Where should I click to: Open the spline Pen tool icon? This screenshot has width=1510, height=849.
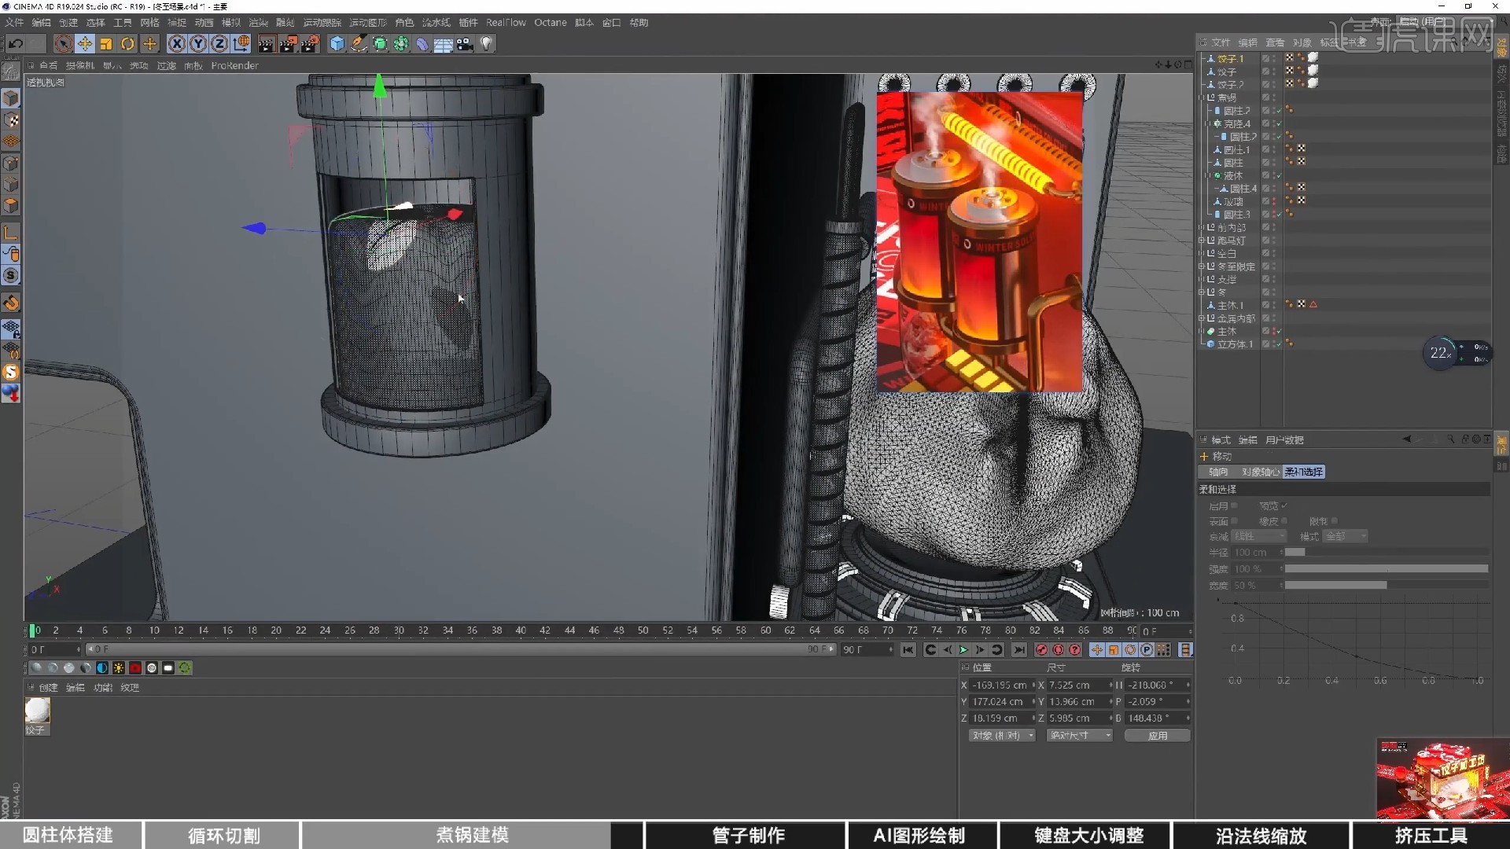[359, 44]
